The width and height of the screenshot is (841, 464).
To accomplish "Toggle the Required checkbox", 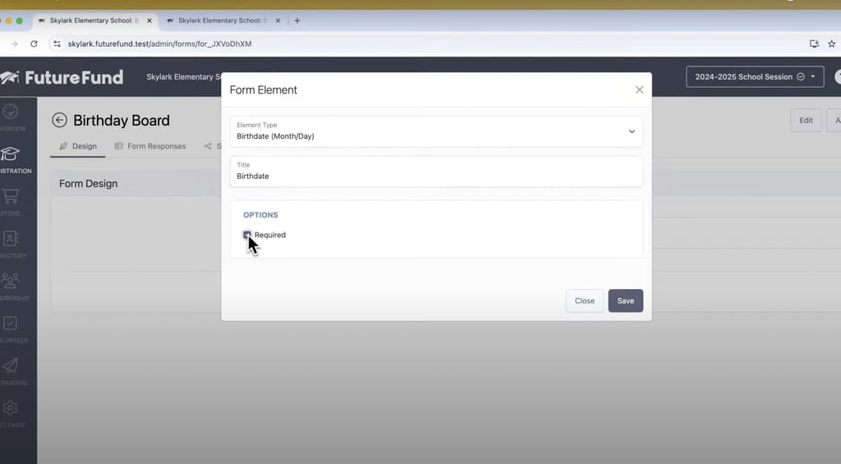I will click(x=246, y=235).
